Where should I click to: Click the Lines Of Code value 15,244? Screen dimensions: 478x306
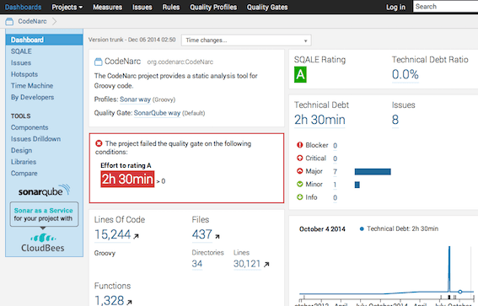click(112, 234)
